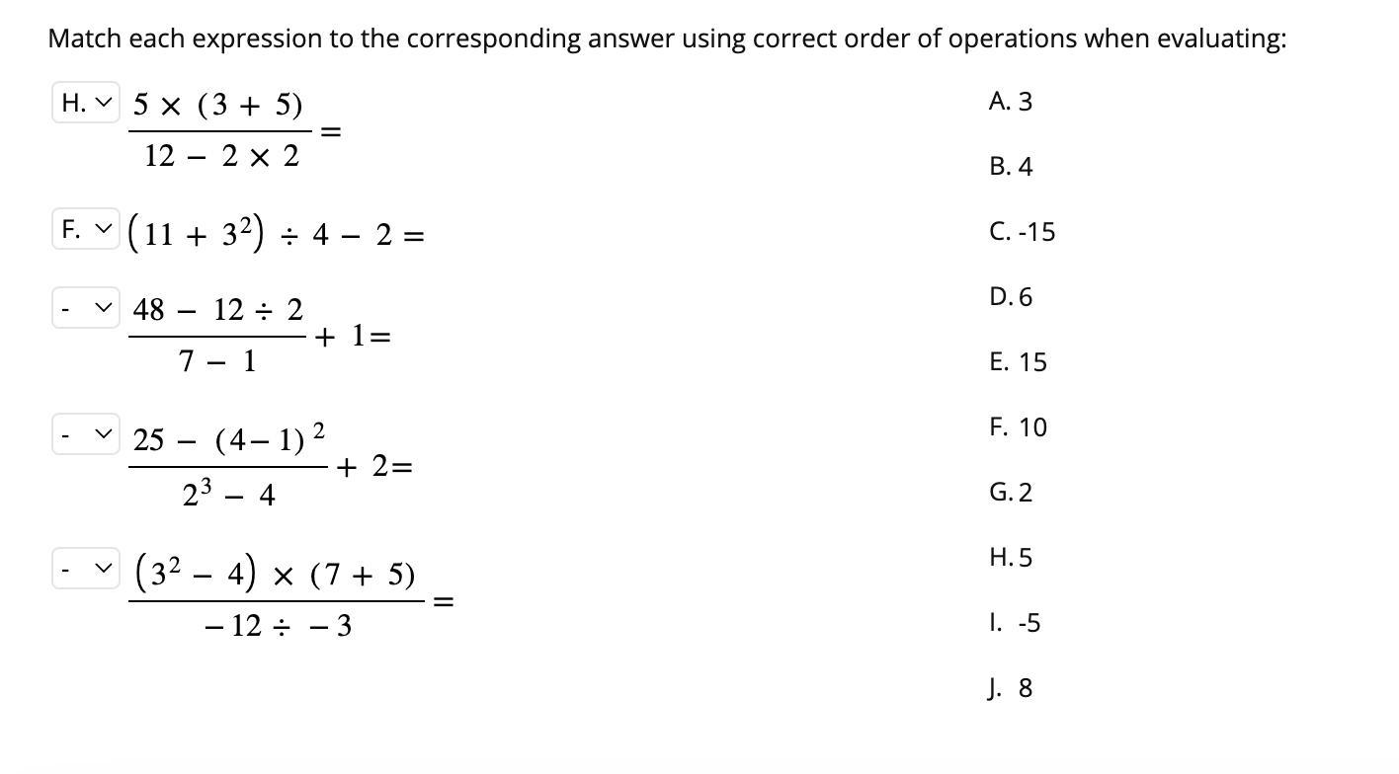The height and width of the screenshot is (774, 1399).
Task: Click the fraction with denominator 2³ − 4
Action: tap(227, 466)
